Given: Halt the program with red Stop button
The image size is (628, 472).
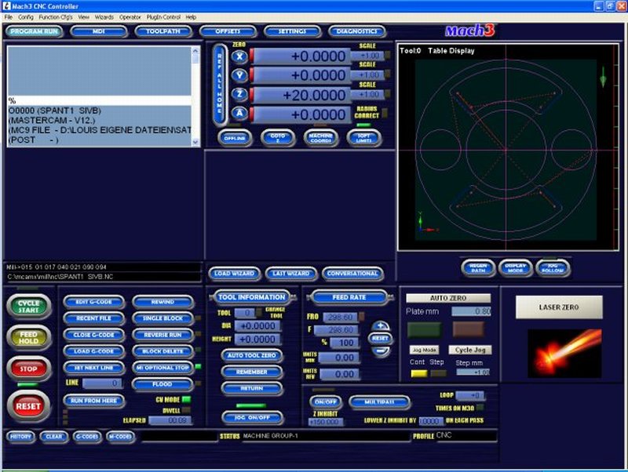Looking at the screenshot, I should [x=28, y=369].
